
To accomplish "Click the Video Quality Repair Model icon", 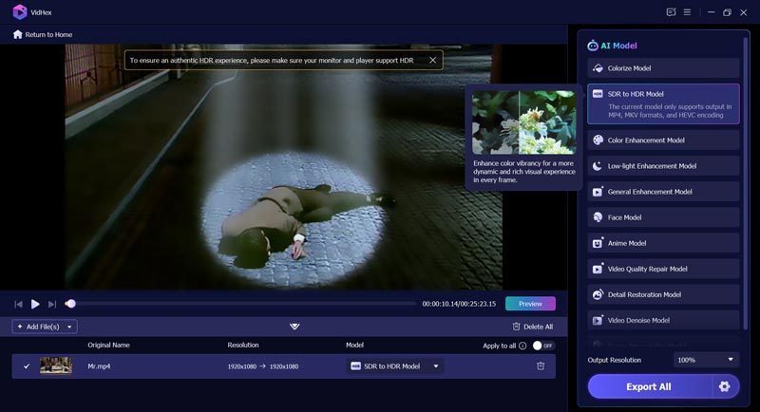I will [598, 269].
